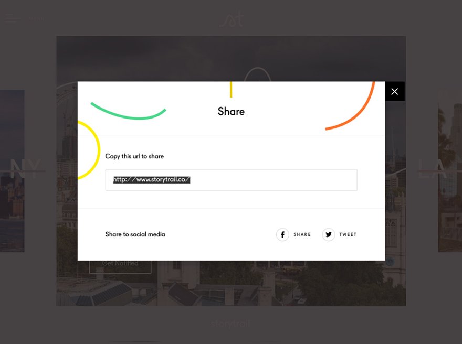Open the hamburger menu icon
462x344 pixels.
pyautogui.click(x=13, y=18)
